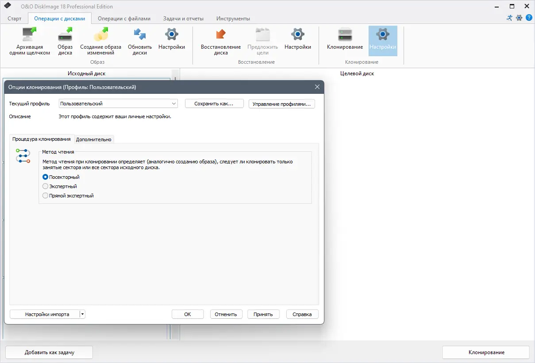Apply settings with Принять
Image resolution: width=535 pixels, height=363 pixels.
coord(263,314)
